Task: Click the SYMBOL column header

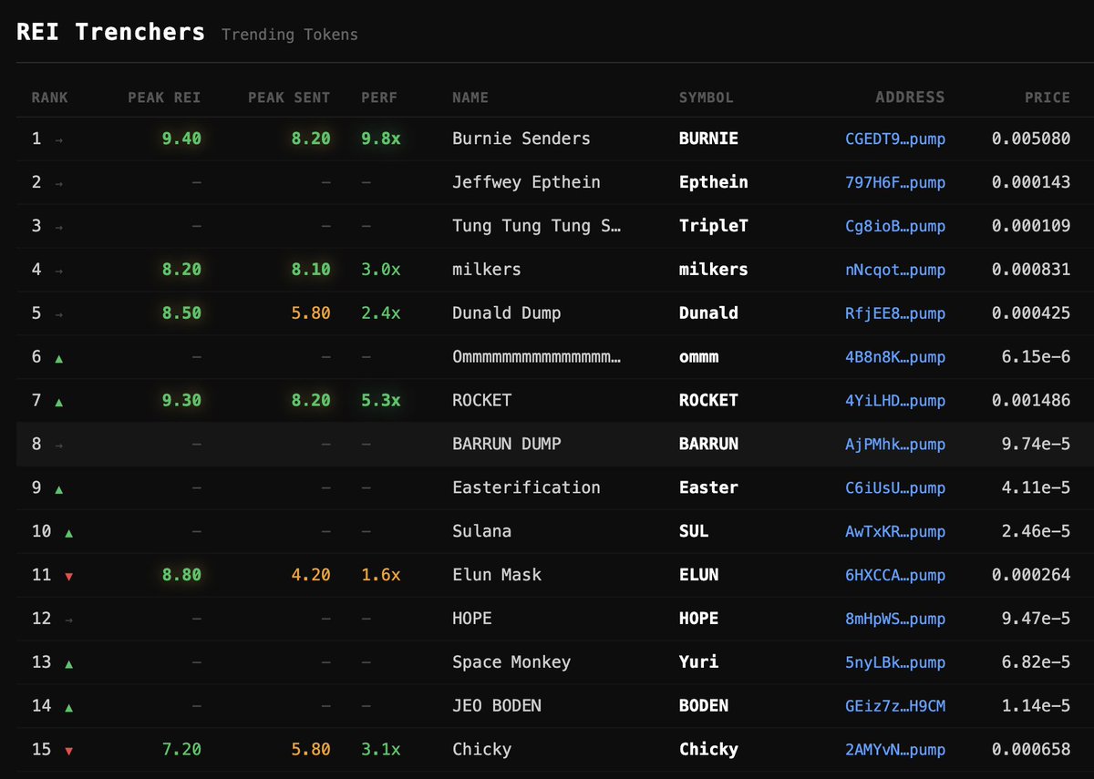Action: coord(707,97)
